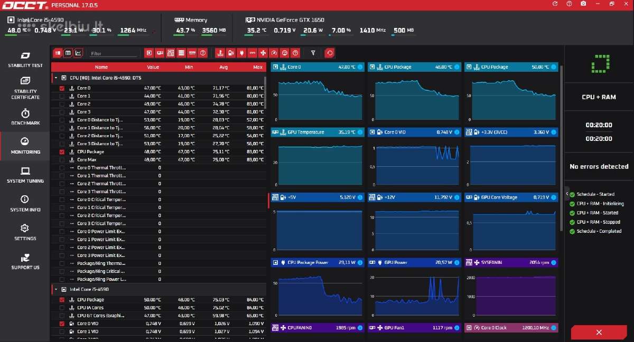Image resolution: width=634 pixels, height=342 pixels.
Task: Click the blue dot on GPU Temperature graph
Action: click(360, 132)
